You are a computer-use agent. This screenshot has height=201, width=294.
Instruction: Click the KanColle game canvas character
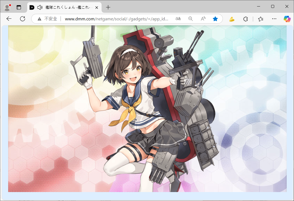tap(147, 109)
